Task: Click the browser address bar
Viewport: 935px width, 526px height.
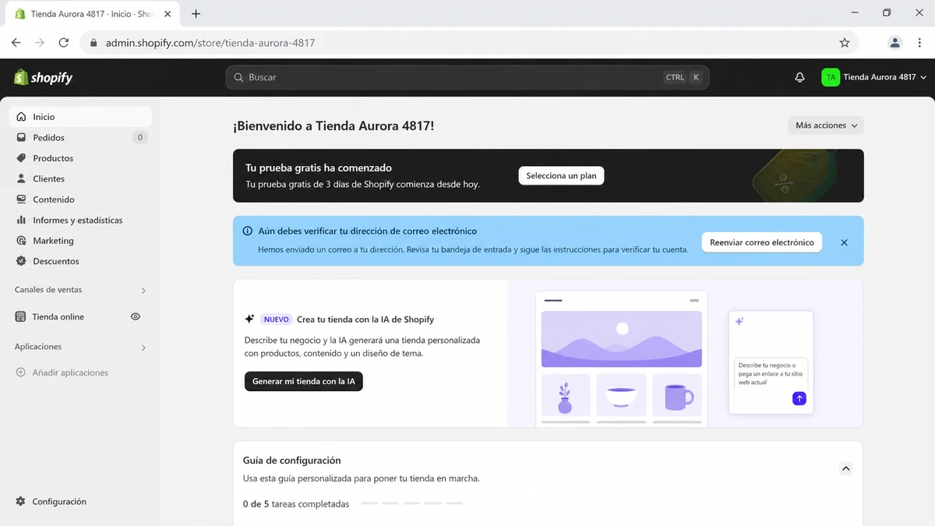Action: tap(467, 43)
